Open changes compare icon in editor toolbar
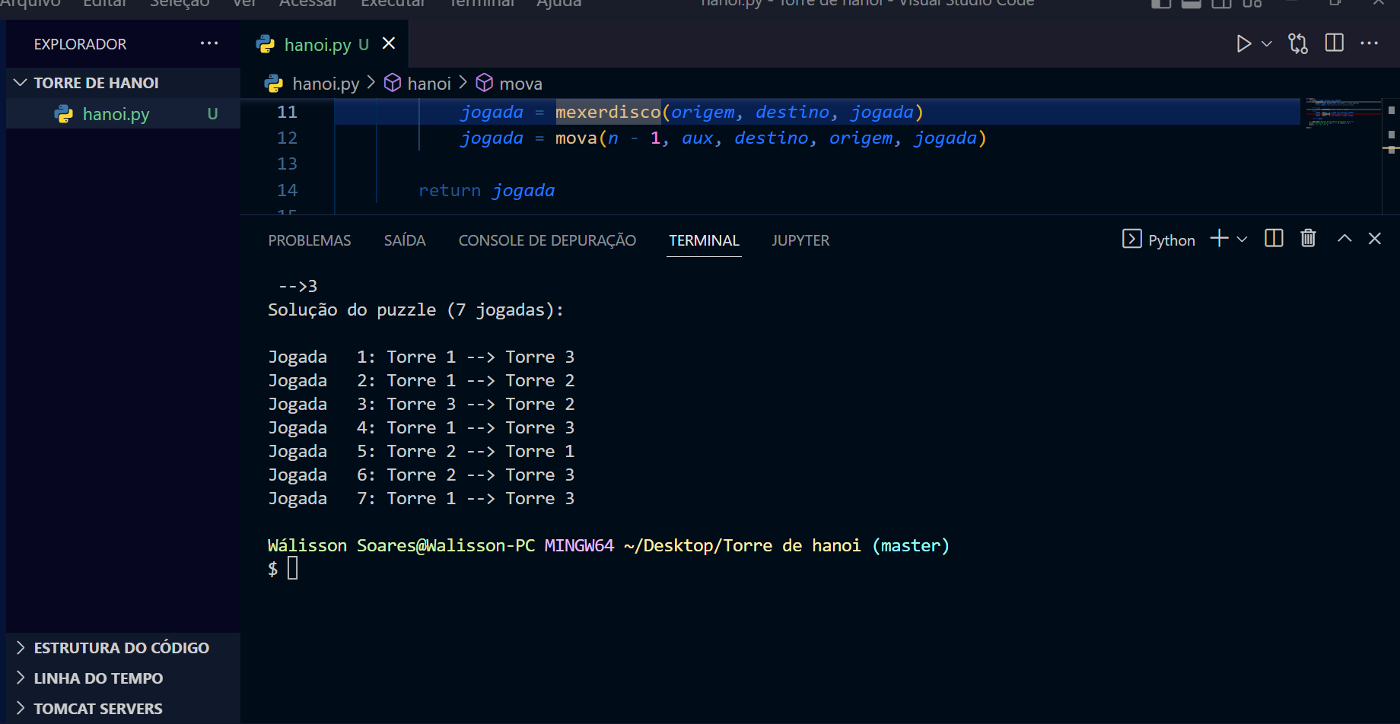Image resolution: width=1400 pixels, height=724 pixels. tap(1298, 44)
